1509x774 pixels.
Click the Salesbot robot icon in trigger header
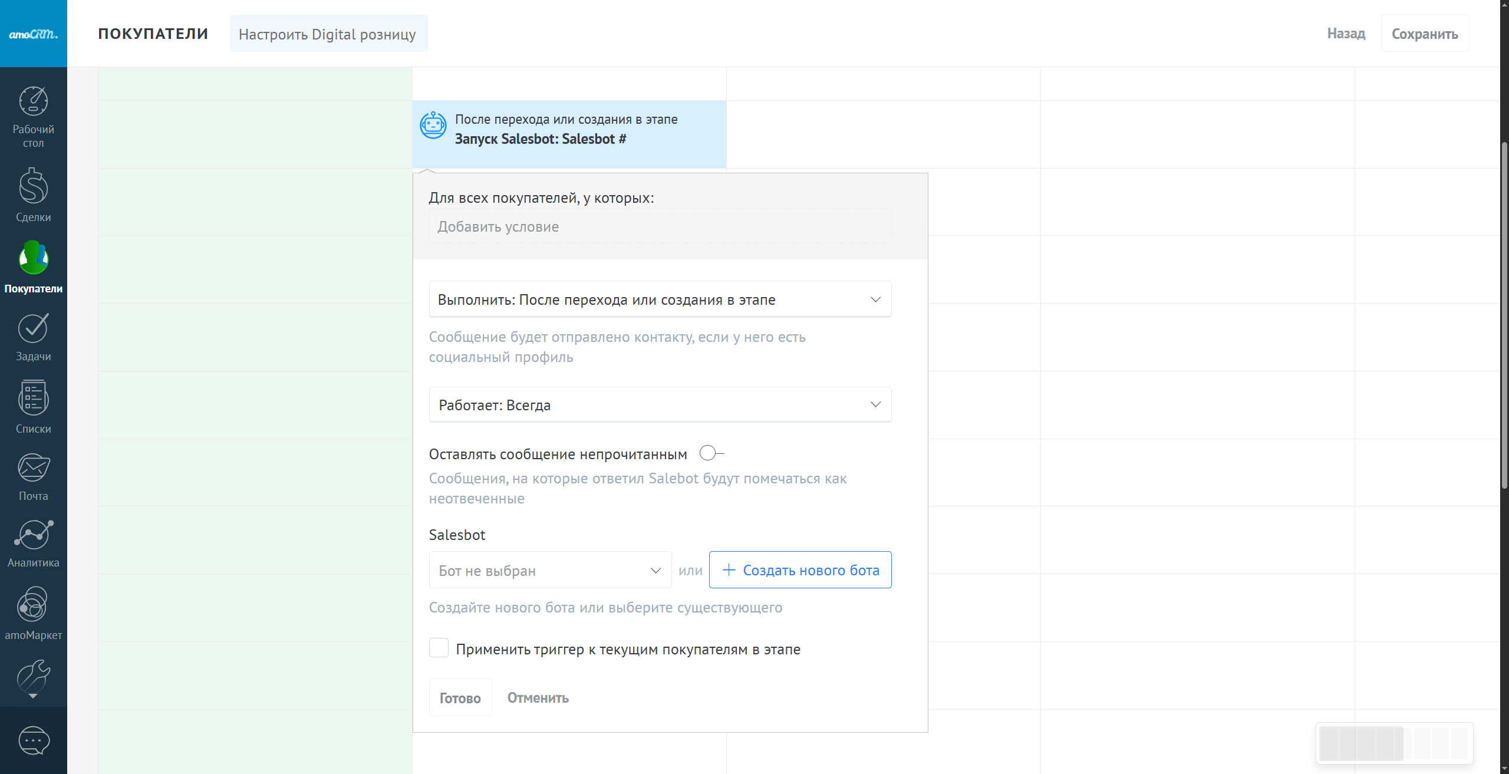point(433,126)
